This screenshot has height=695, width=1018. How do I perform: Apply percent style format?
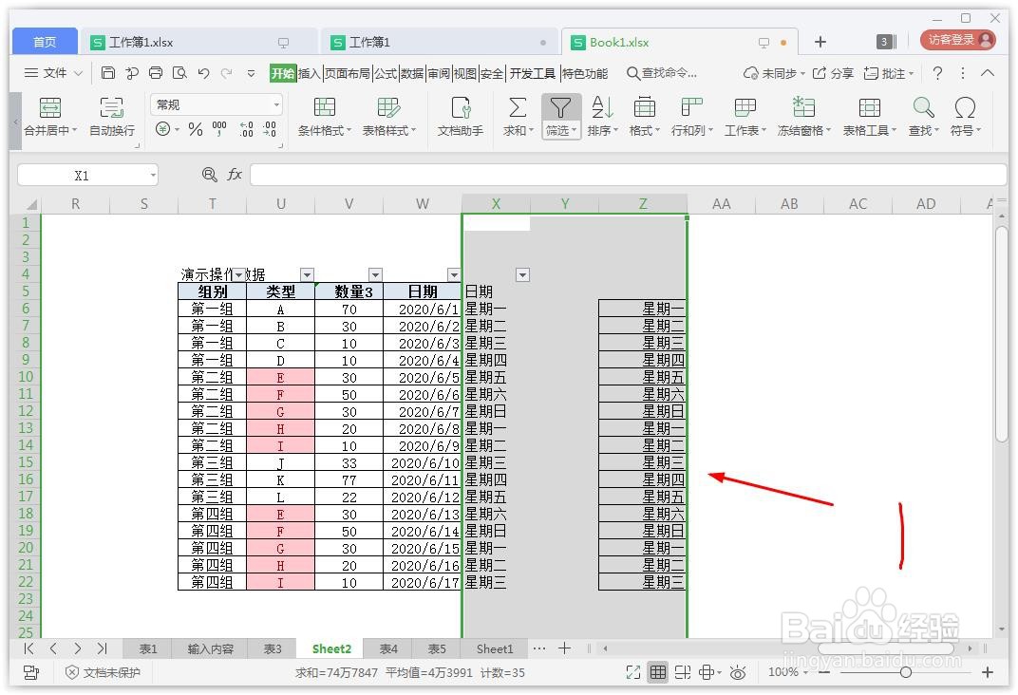point(196,129)
